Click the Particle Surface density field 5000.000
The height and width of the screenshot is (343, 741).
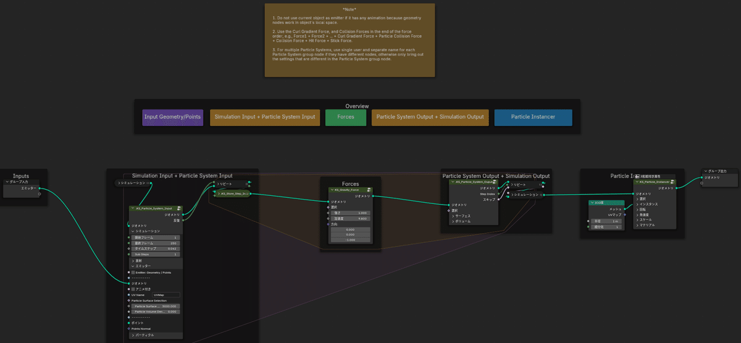(156, 306)
